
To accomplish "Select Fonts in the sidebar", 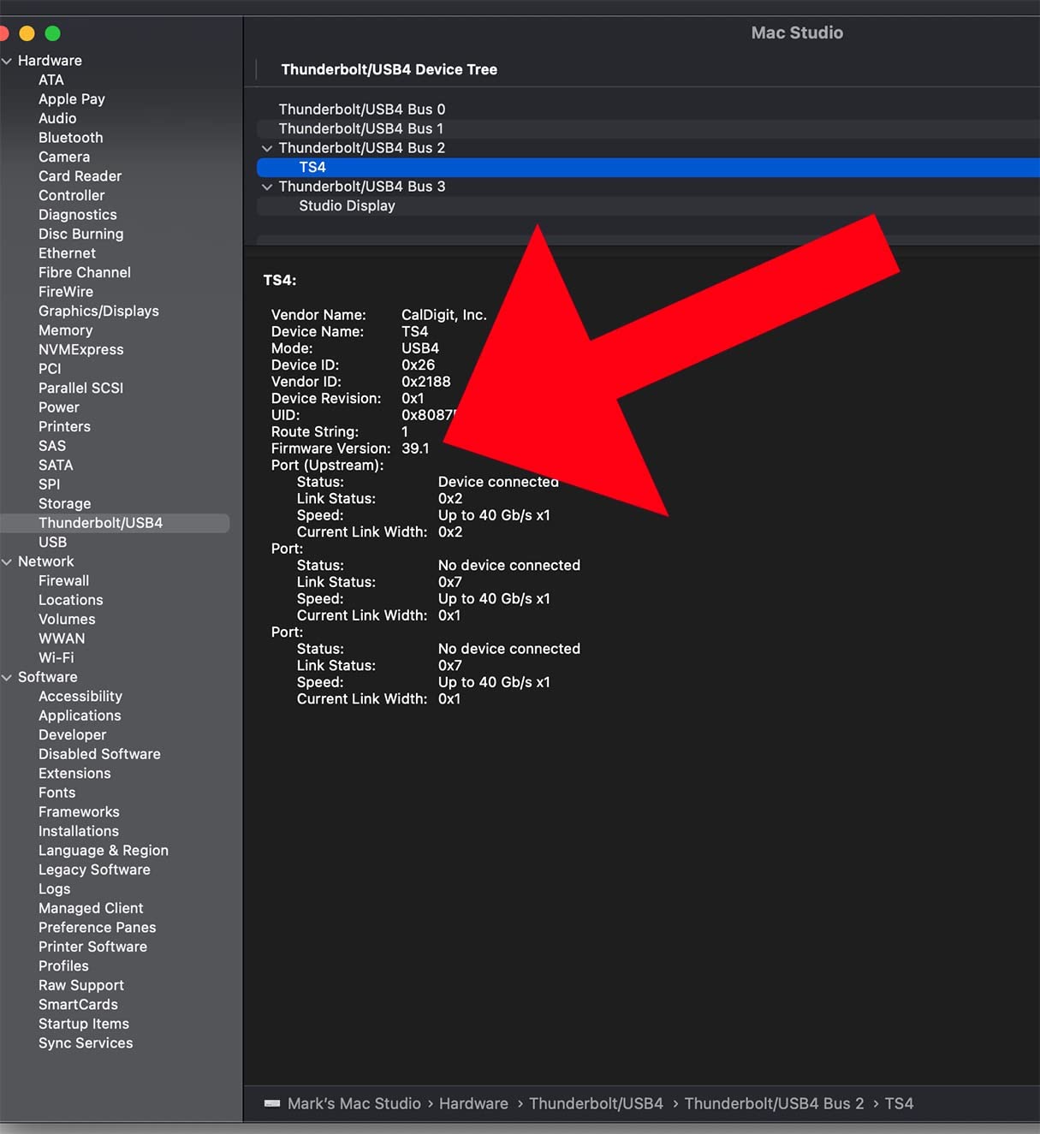I will (x=57, y=793).
